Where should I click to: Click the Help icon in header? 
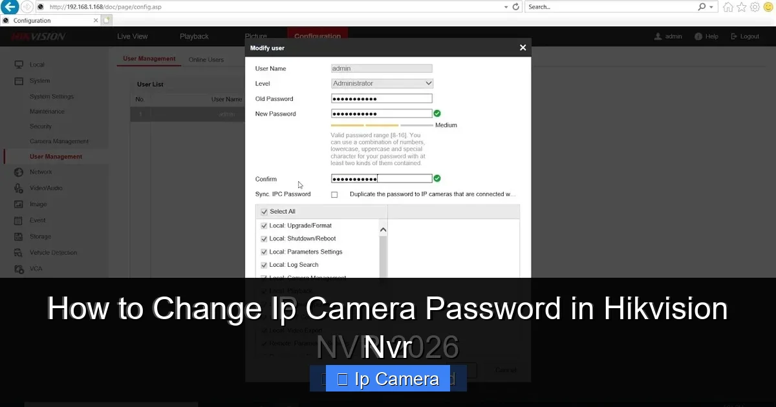tap(698, 37)
